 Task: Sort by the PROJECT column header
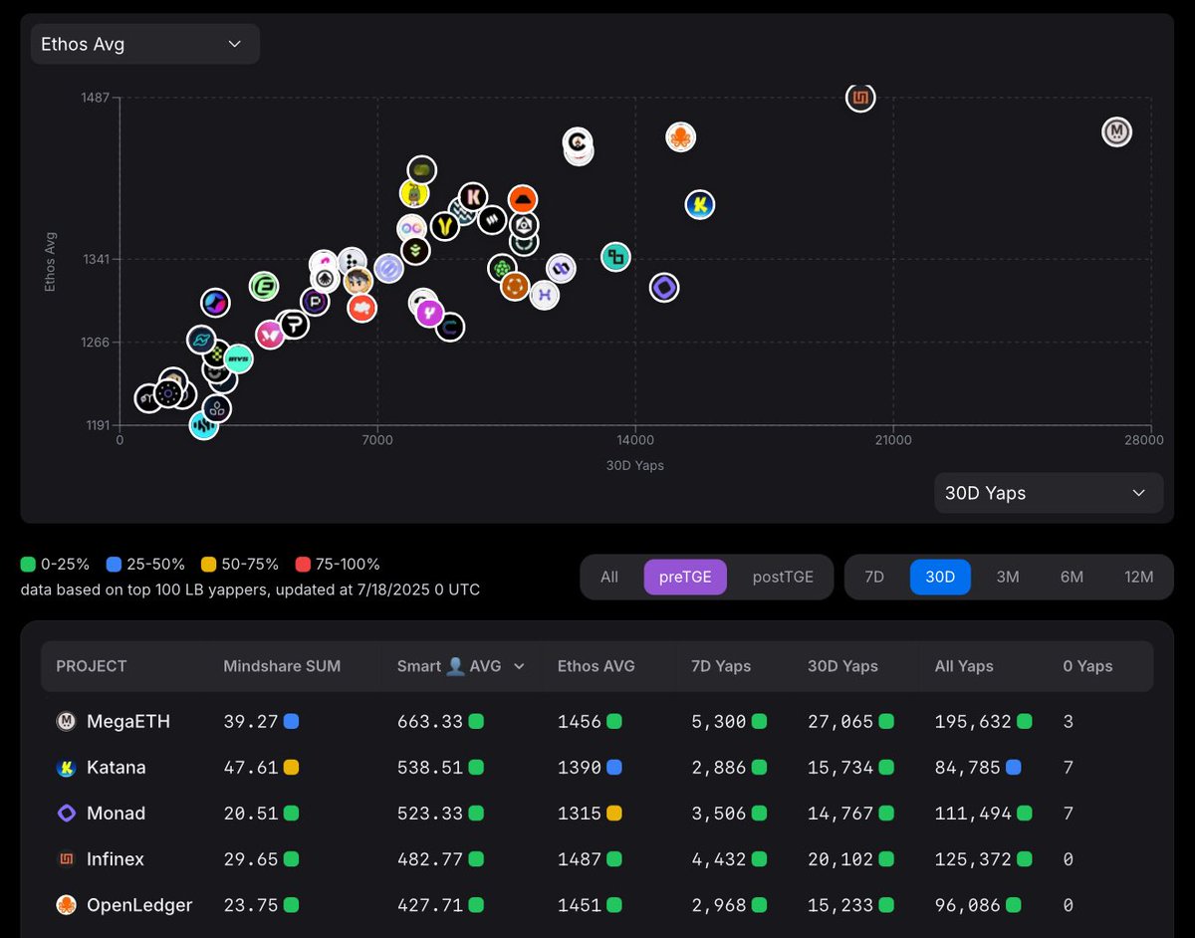[x=92, y=666]
